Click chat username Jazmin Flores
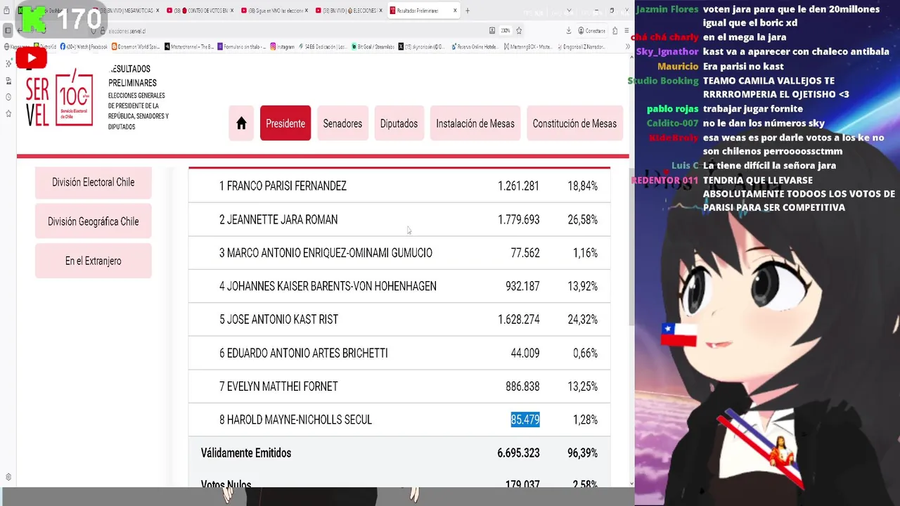Image resolution: width=900 pixels, height=506 pixels. [667, 9]
